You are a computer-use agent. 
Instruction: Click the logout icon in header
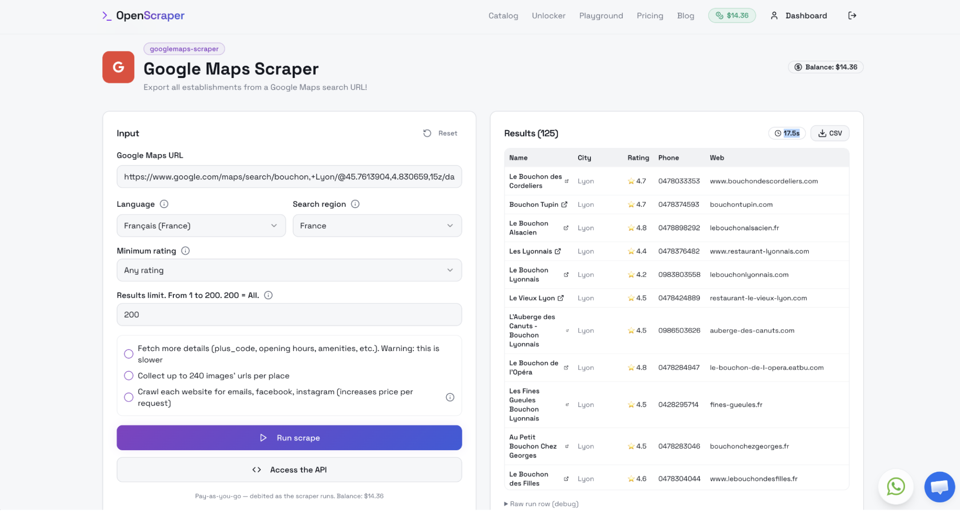pos(852,16)
